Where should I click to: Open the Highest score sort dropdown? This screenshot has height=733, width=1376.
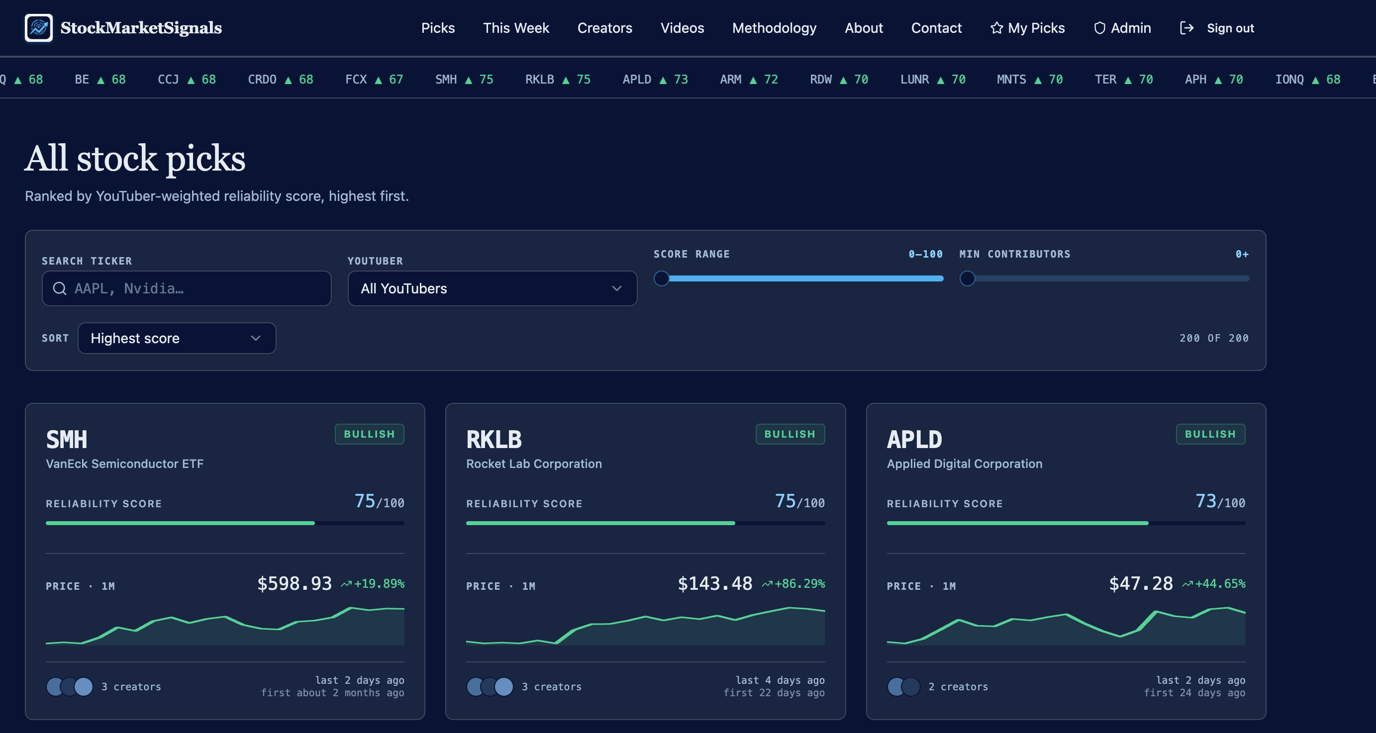(x=177, y=338)
